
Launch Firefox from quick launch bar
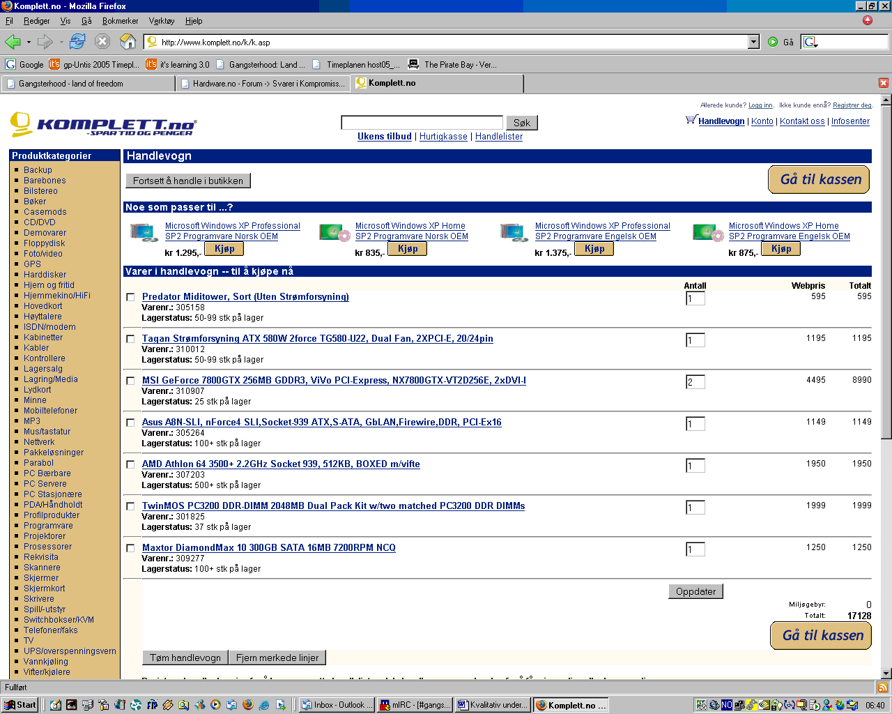(x=248, y=705)
